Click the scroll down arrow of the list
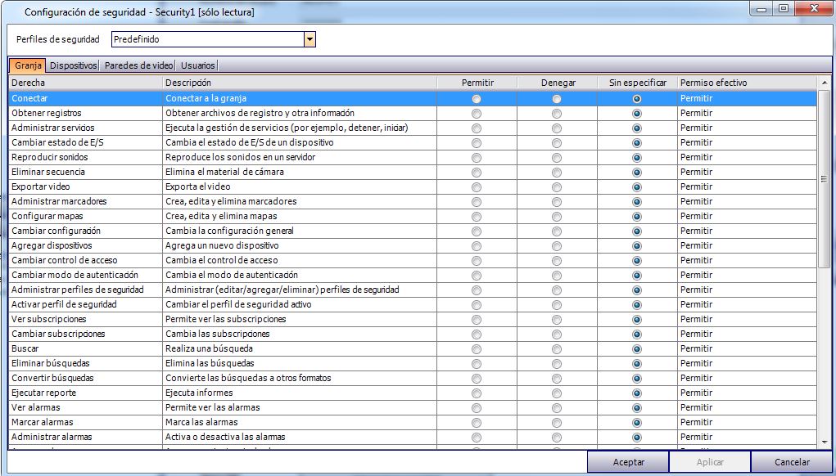This screenshot has height=476, width=836. [x=825, y=442]
